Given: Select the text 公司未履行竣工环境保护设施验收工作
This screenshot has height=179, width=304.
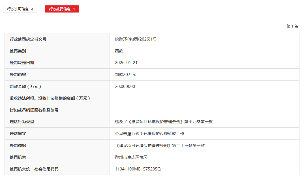Looking at the screenshot, I should click(149, 134).
